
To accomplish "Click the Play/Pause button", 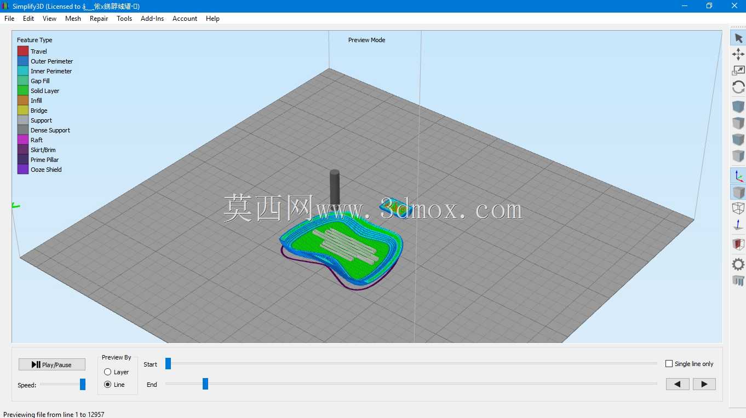I will coord(52,364).
